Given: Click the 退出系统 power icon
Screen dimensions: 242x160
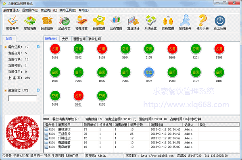Looking at the screenshot, I should coord(220,23).
